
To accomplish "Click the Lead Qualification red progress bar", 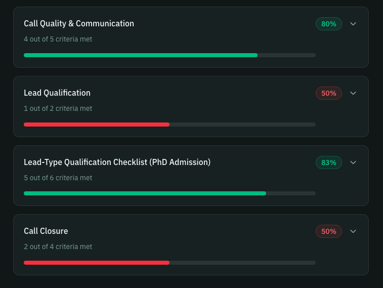I will click(x=97, y=125).
